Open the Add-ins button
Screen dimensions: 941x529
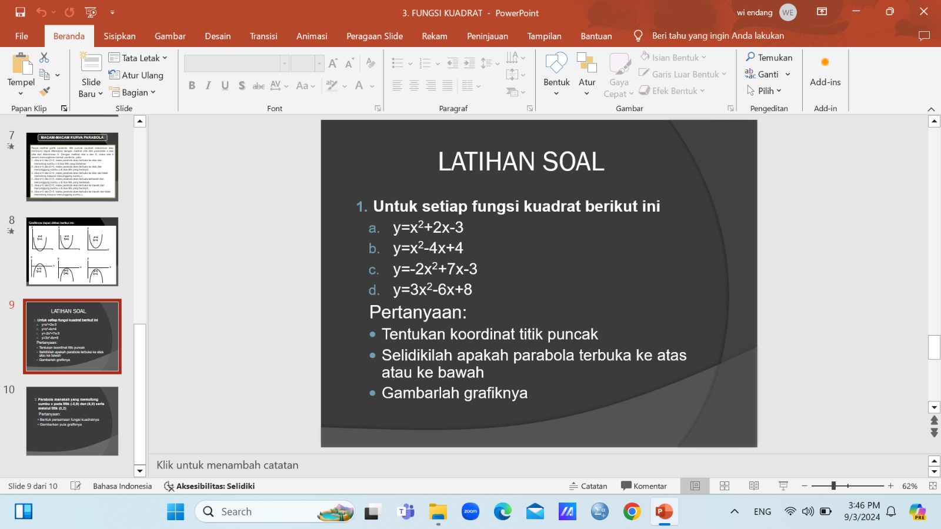click(x=825, y=72)
